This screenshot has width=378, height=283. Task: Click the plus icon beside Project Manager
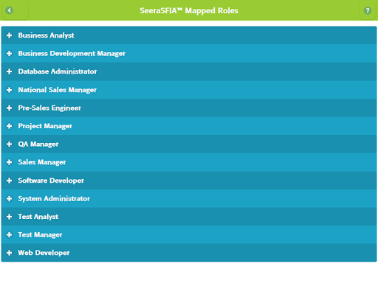point(10,126)
